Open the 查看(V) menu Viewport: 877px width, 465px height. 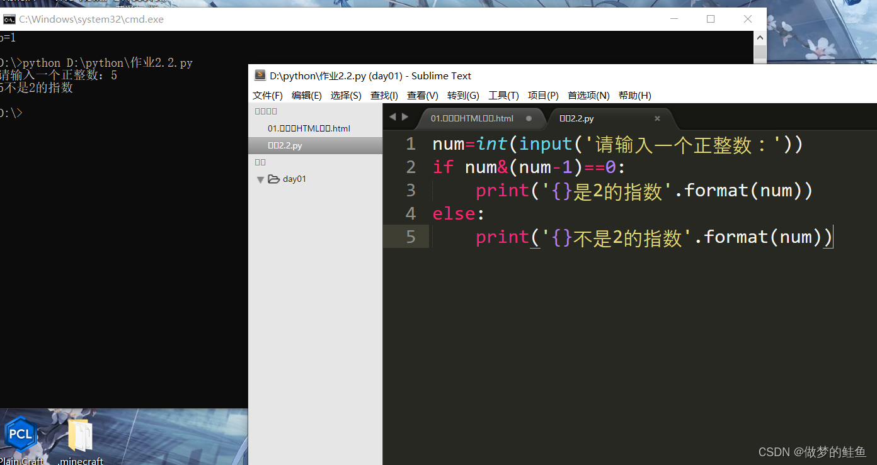coord(422,95)
